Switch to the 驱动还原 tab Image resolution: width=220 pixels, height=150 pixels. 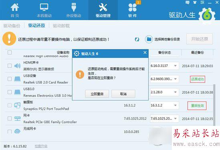[36, 25]
